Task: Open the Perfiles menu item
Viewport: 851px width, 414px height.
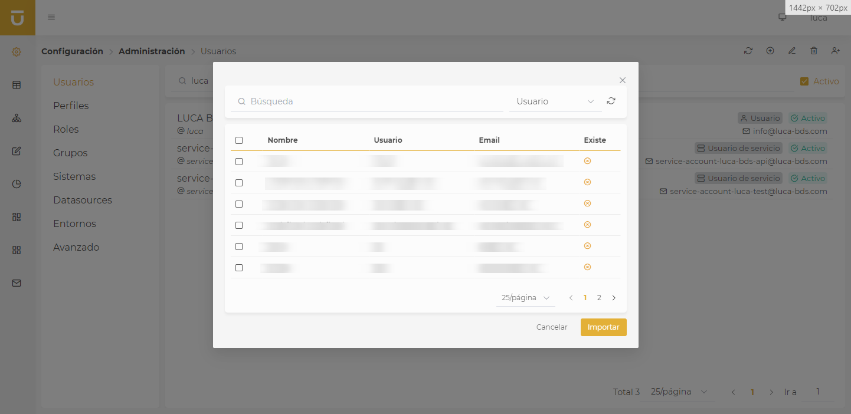Action: [x=71, y=106]
